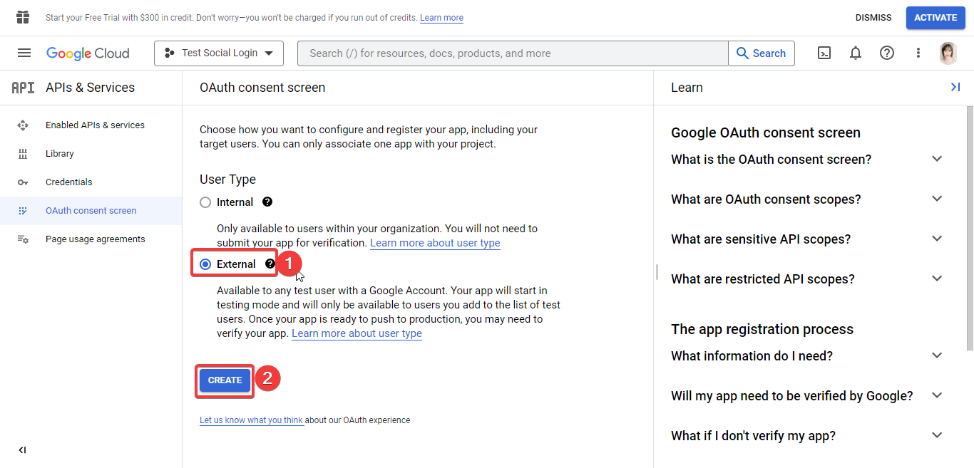Open the user account avatar

(x=948, y=53)
